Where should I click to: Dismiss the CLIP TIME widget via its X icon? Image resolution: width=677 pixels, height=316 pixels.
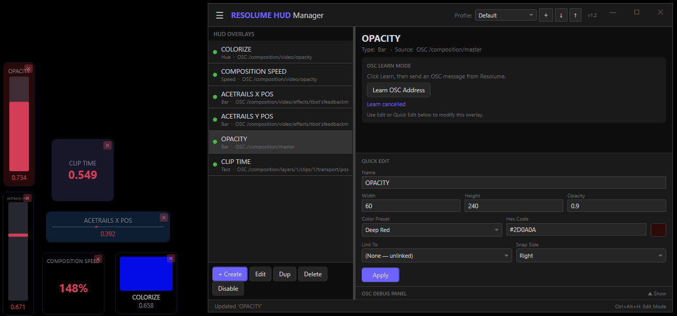pyautogui.click(x=107, y=145)
